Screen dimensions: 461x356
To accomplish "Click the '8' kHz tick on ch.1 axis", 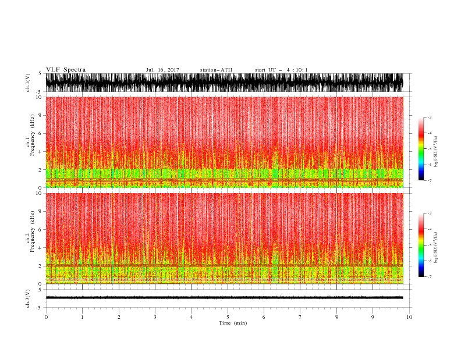I will coord(41,115).
